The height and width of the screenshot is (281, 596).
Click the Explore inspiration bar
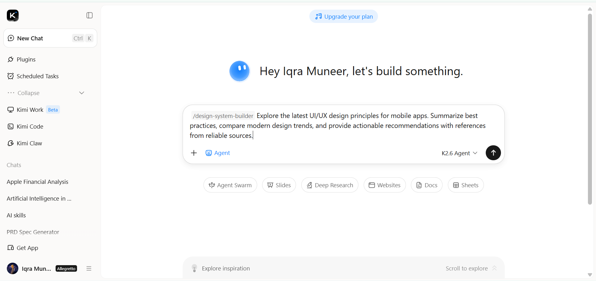(x=343, y=268)
